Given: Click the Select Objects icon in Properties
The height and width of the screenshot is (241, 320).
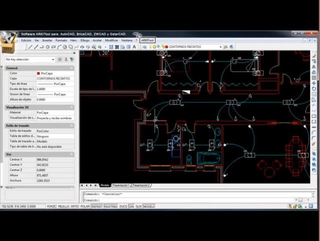Looking at the screenshot, I should tap(65, 59).
